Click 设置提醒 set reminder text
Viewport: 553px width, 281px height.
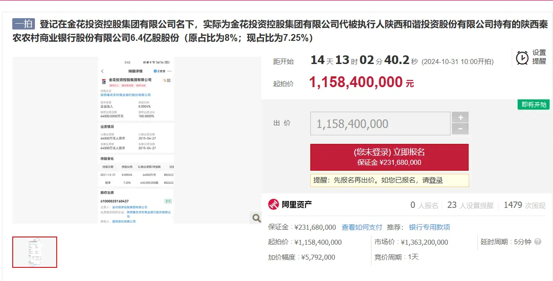[539, 57]
